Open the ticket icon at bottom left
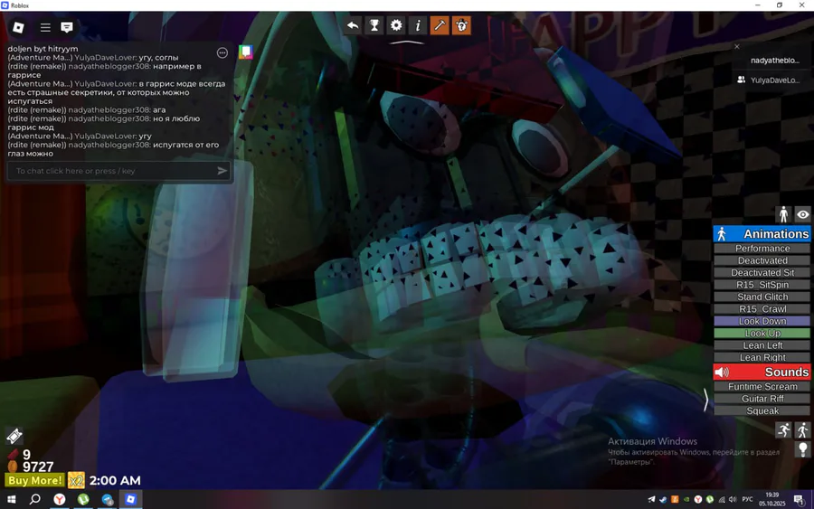This screenshot has height=509, width=814. (14, 436)
